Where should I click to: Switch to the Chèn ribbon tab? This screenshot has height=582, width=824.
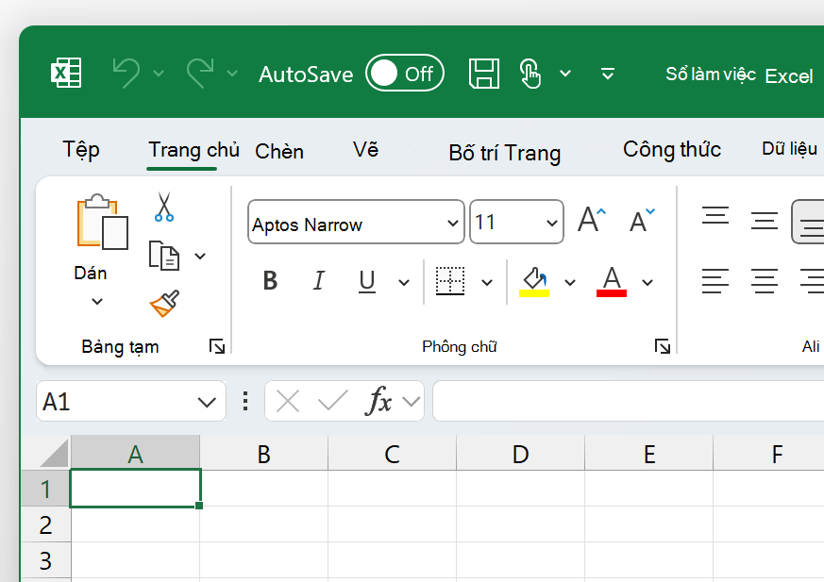278,150
